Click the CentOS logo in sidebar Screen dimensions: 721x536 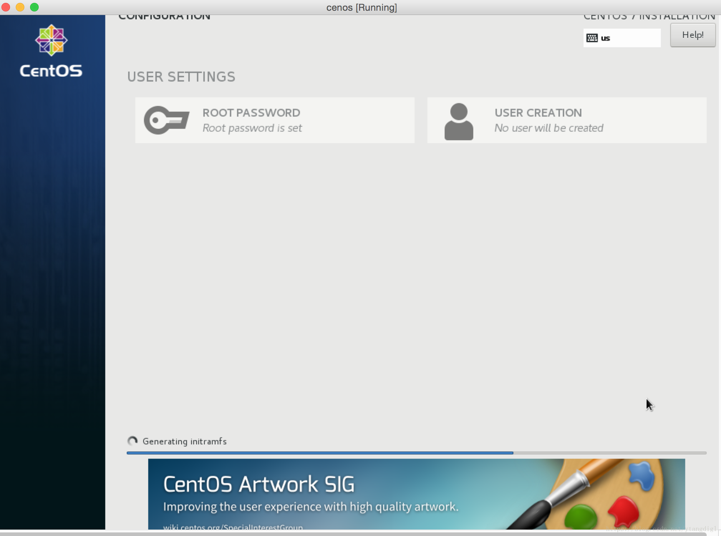[x=51, y=40]
